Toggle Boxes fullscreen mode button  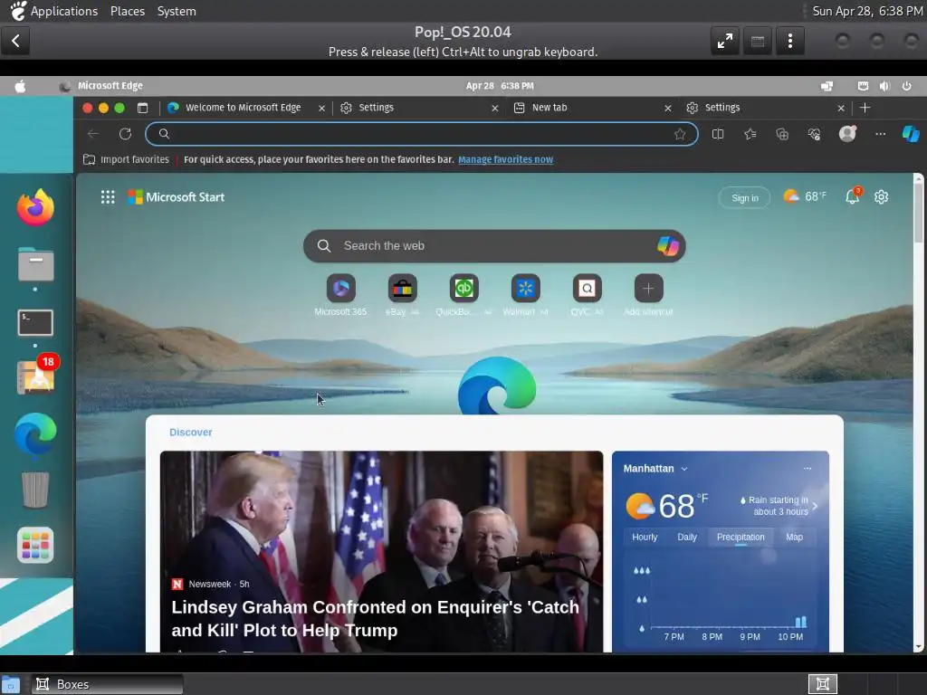click(x=725, y=41)
